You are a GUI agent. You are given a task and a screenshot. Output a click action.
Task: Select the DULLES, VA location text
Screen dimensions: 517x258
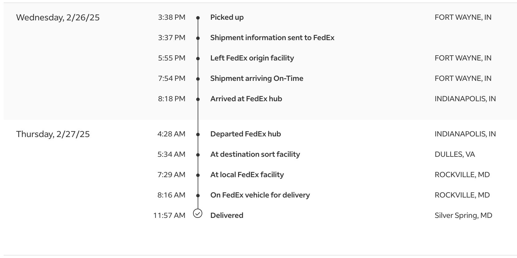455,154
